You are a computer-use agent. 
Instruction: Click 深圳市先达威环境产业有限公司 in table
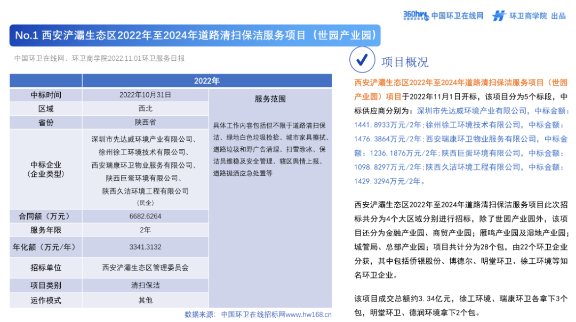pos(143,139)
